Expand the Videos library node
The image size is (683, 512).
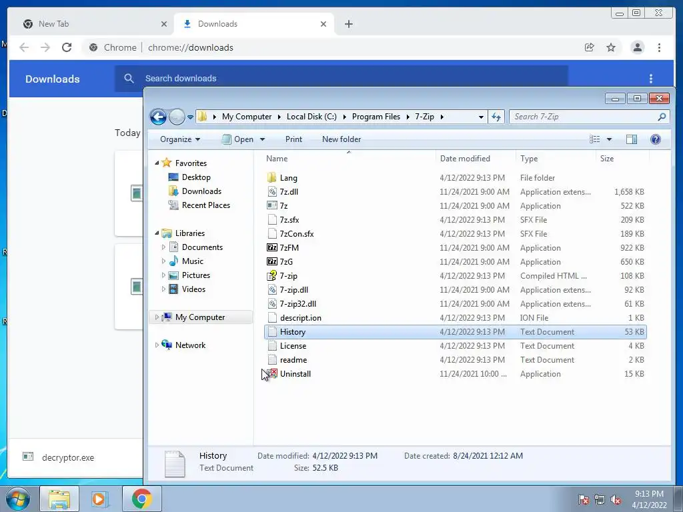[163, 289]
